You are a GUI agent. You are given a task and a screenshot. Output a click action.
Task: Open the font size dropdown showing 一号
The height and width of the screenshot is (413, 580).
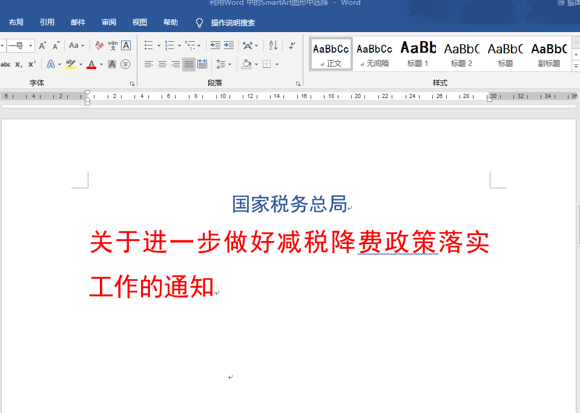click(30, 46)
